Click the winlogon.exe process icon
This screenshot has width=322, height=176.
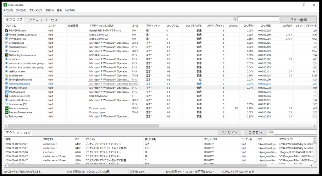tap(7, 43)
